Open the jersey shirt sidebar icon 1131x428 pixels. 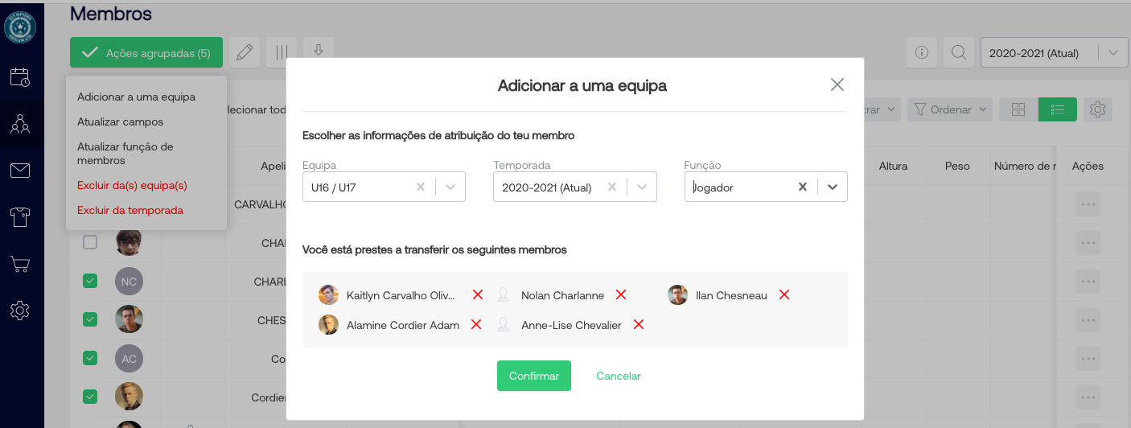click(20, 217)
